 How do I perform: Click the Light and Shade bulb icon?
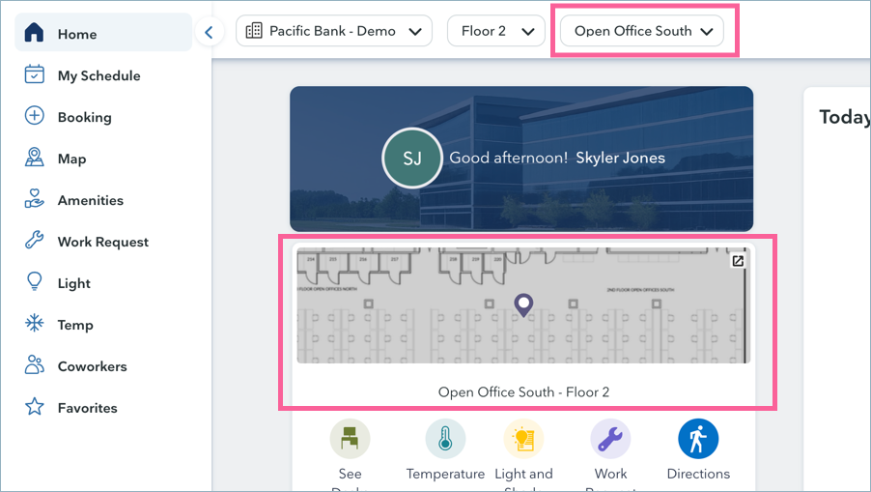click(523, 439)
